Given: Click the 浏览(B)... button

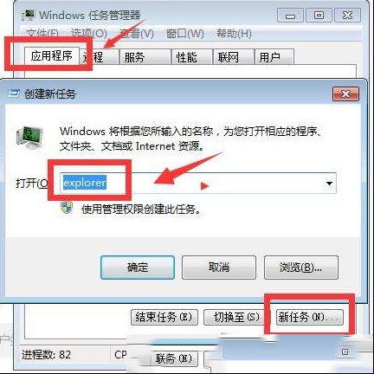Looking at the screenshot, I should 301,268.
